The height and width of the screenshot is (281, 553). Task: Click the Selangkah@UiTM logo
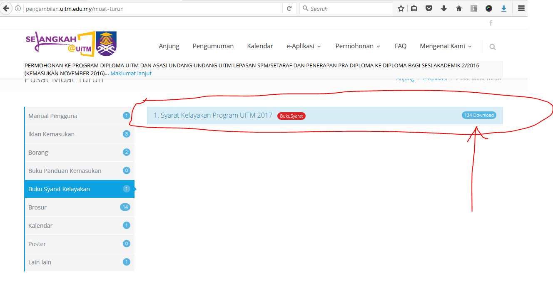point(71,44)
